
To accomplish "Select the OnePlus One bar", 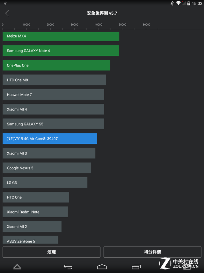I will pos(56,65).
